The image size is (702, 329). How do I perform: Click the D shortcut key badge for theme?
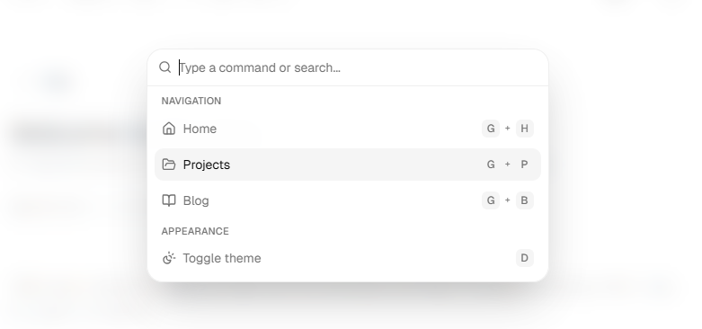(x=524, y=258)
